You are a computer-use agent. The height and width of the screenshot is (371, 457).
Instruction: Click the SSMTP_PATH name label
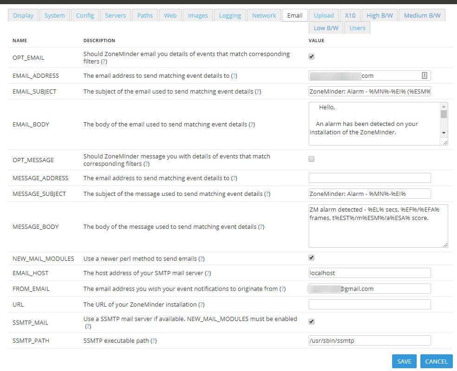31,340
